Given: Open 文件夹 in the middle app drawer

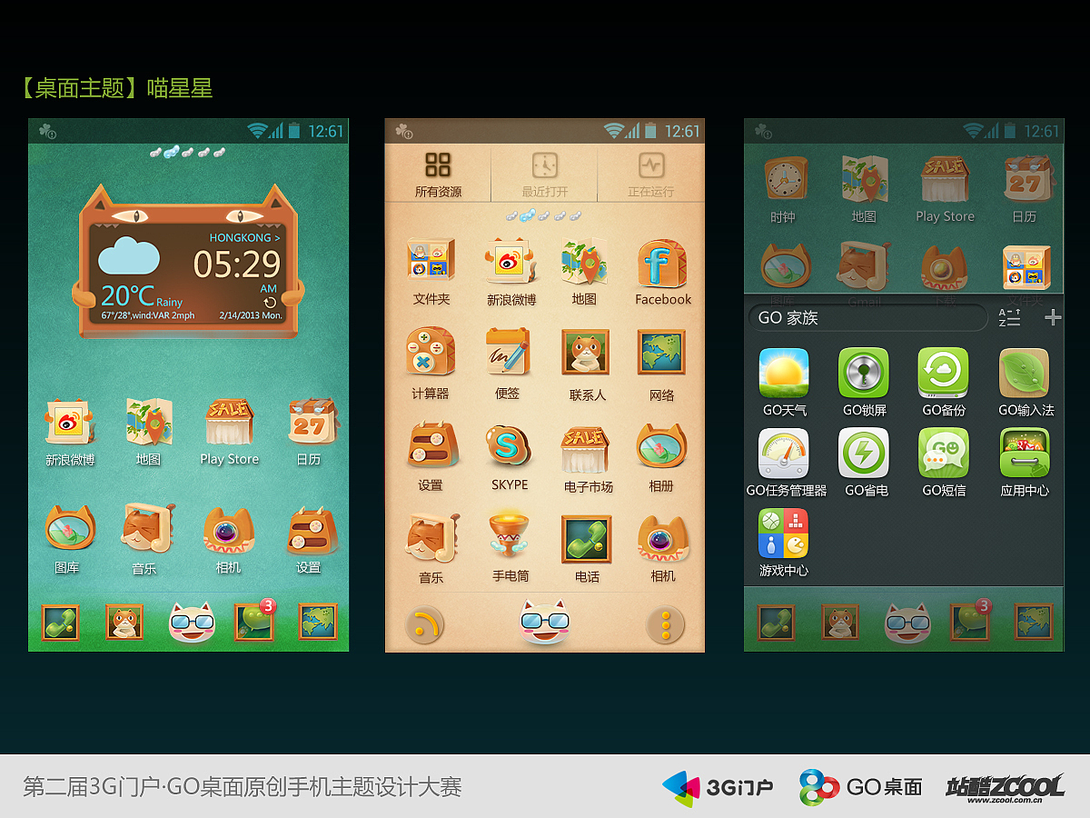Looking at the screenshot, I should pos(431,262).
